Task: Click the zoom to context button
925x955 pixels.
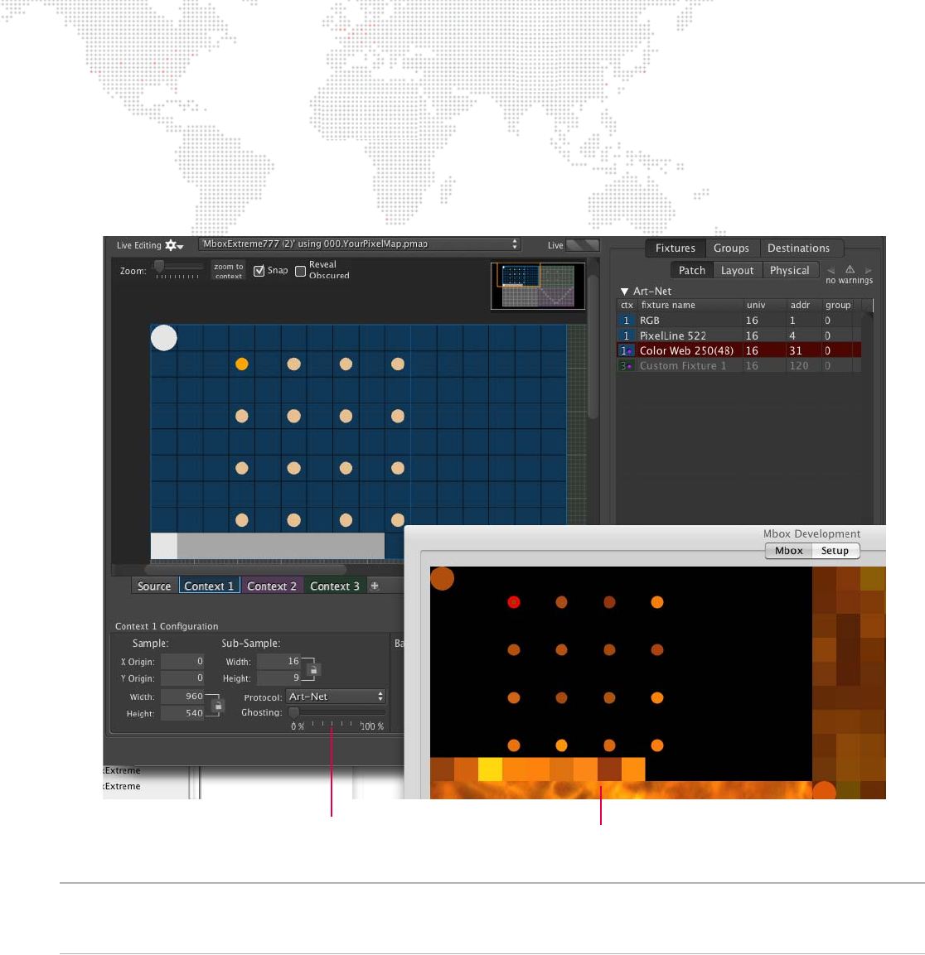Action: pos(229,270)
